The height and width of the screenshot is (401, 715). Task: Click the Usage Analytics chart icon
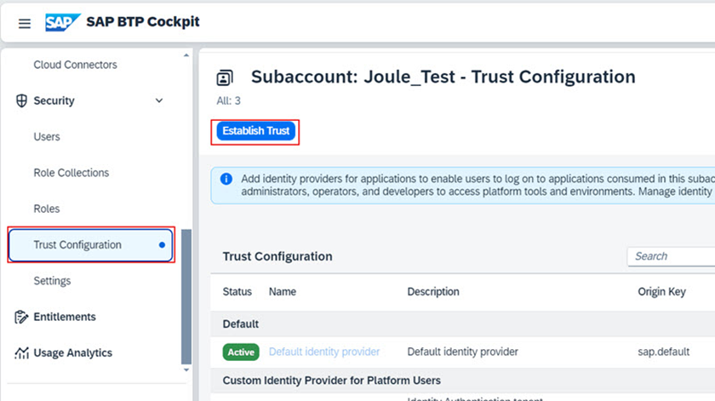click(x=22, y=352)
